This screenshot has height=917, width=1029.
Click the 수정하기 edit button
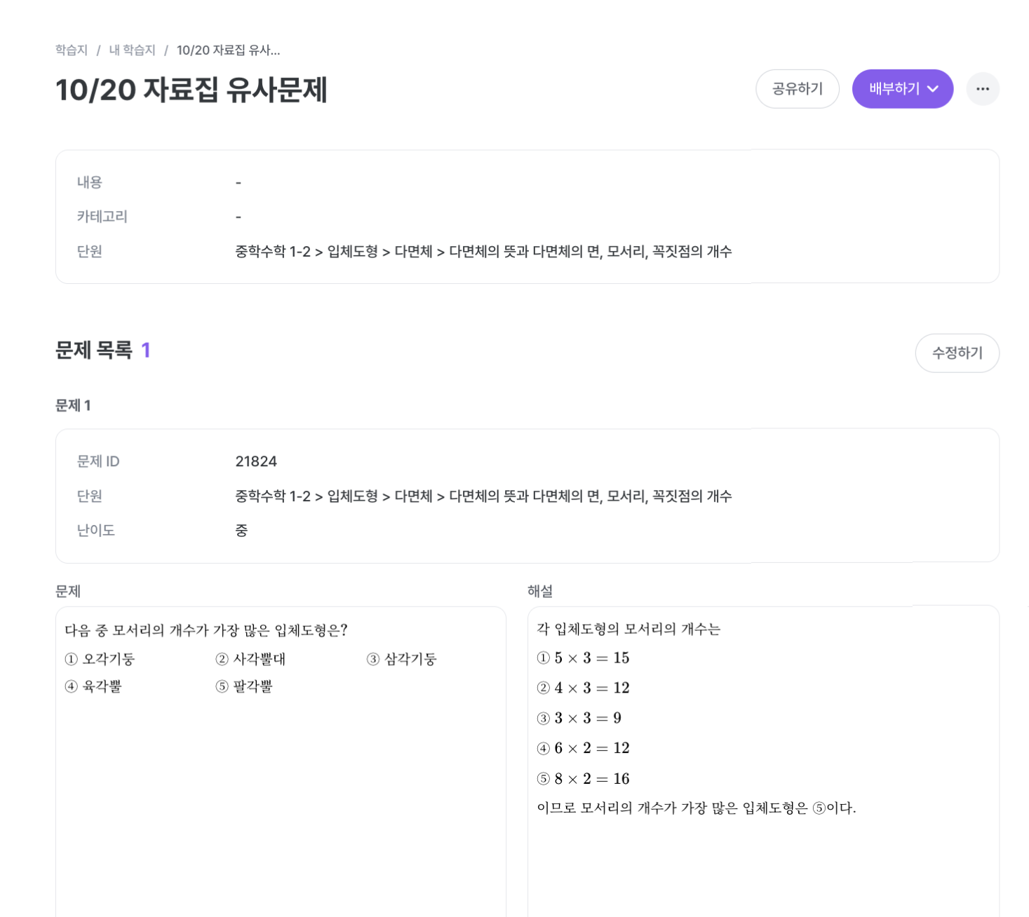click(957, 353)
